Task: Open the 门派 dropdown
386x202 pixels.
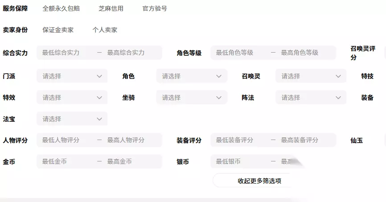Action: [72, 76]
